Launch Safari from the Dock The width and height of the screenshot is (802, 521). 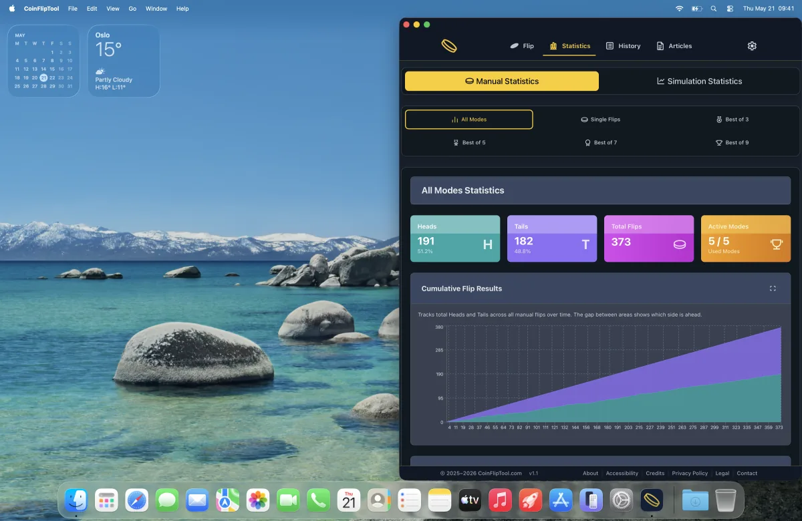click(x=136, y=500)
